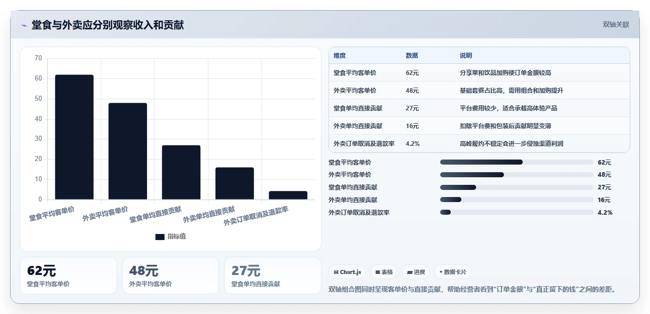Open the 27元 堂食单均直接贡献 data card
The height and width of the screenshot is (314, 650).
pos(273,276)
